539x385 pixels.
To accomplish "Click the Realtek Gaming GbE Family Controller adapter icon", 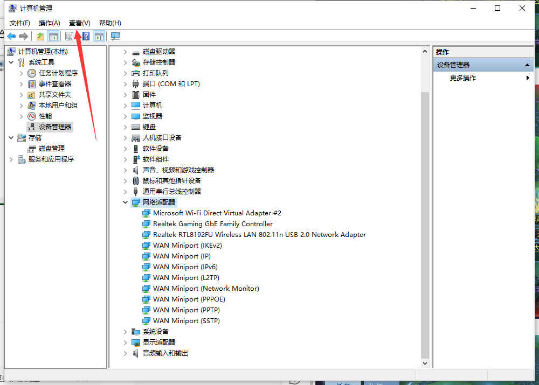I will [x=146, y=224].
